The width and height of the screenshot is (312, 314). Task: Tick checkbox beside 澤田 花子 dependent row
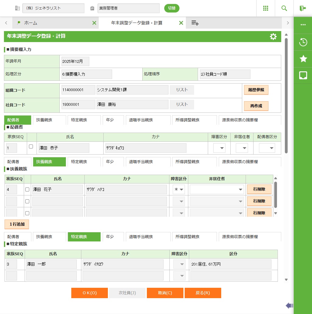coord(27,189)
